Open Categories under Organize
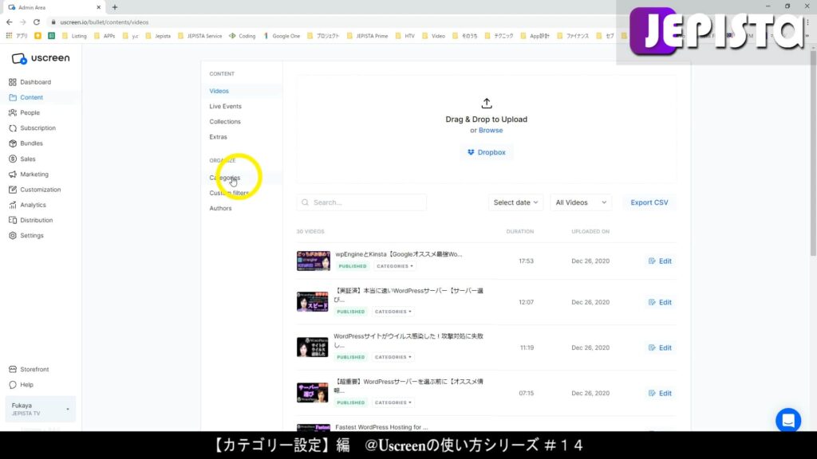 (x=224, y=178)
